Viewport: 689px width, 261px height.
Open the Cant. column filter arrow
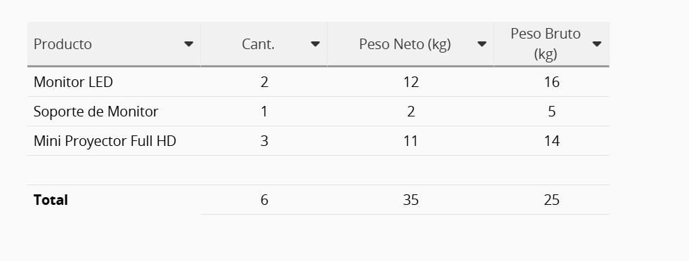pyautogui.click(x=315, y=44)
